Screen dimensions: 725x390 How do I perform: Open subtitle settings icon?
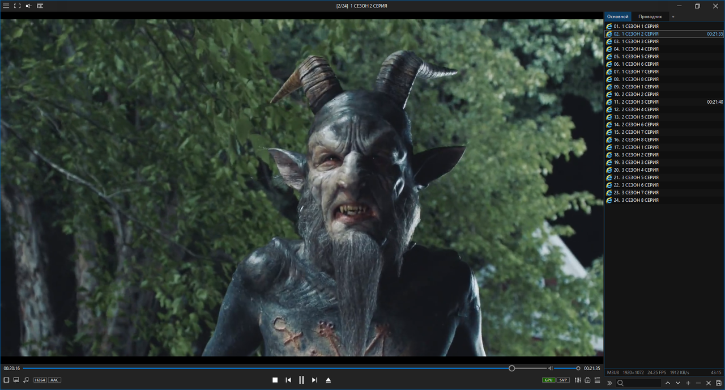click(16, 380)
